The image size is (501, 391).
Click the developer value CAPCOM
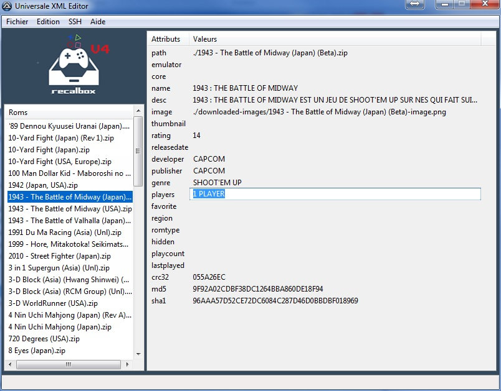pyautogui.click(x=209, y=159)
